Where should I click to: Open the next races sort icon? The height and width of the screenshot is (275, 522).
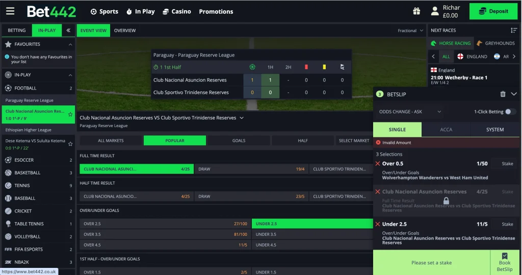click(x=514, y=30)
